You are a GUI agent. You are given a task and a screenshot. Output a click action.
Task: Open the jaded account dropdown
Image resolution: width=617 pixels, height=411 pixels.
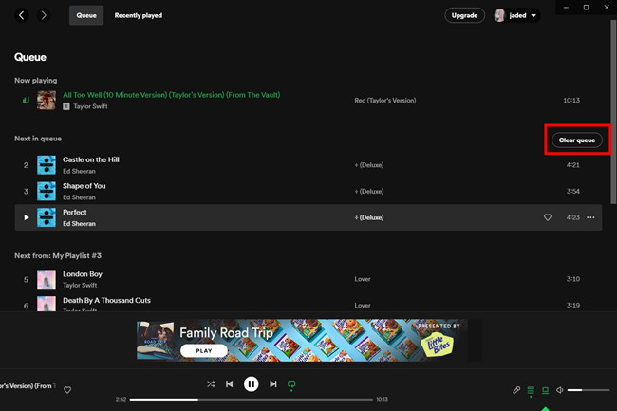click(x=516, y=15)
